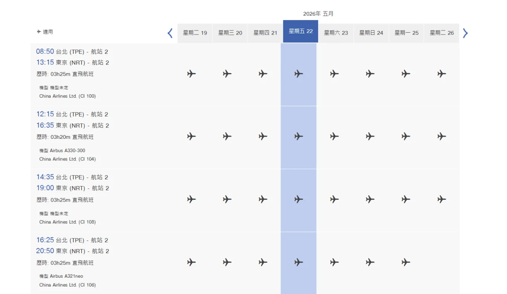This screenshot has width=507, height=294.
Task: Click the Airbus A321neo aircraft type
Action: coord(66,276)
